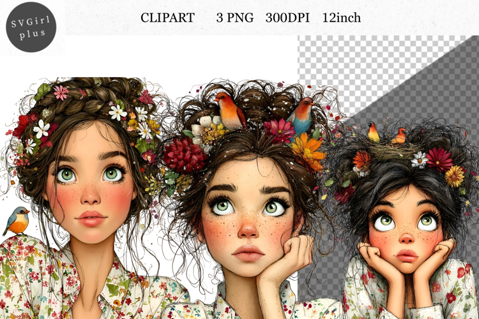Click the red bird atop middle girl's hair
The height and width of the screenshot is (319, 479).
(230, 111)
